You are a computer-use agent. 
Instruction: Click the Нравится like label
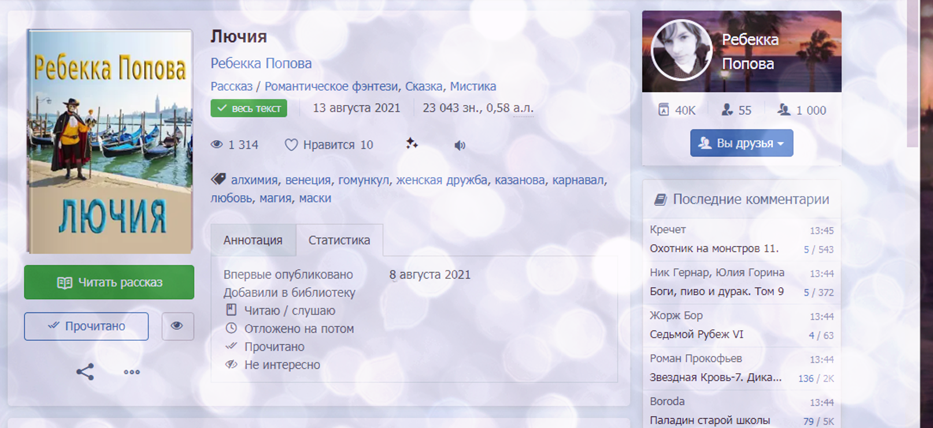point(329,145)
